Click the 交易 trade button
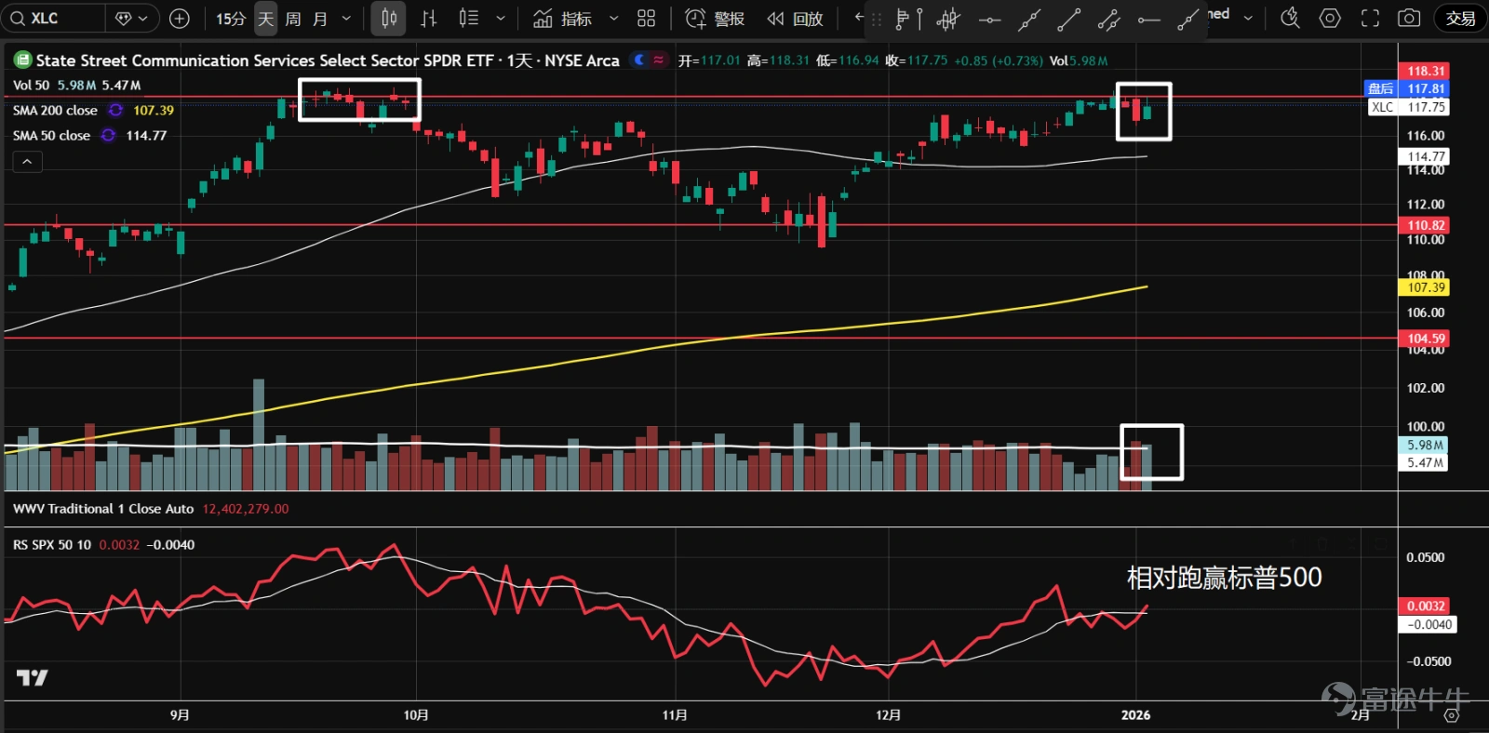1489x733 pixels. [x=1460, y=18]
